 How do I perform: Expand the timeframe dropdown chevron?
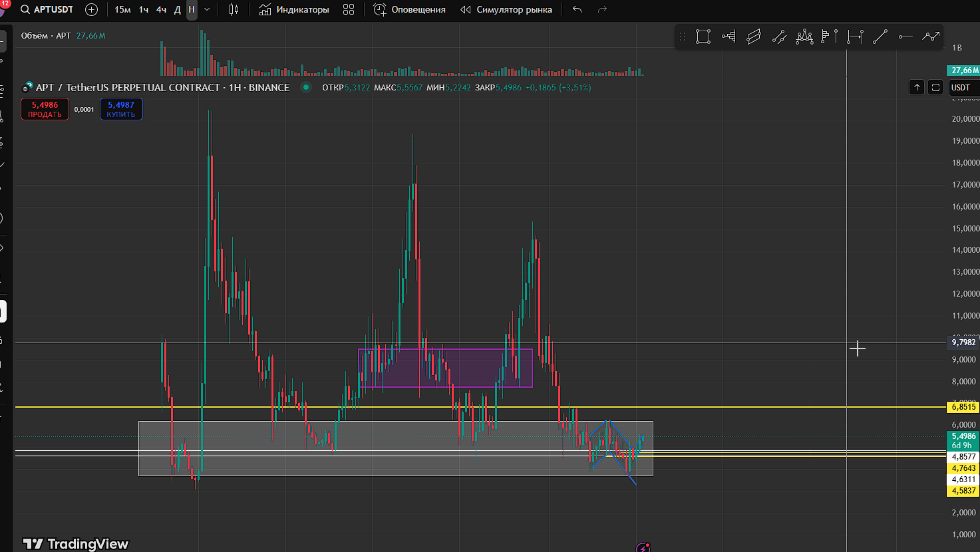click(x=207, y=9)
